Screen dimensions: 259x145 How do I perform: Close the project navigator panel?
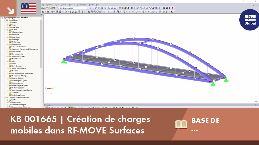(x=42, y=15)
